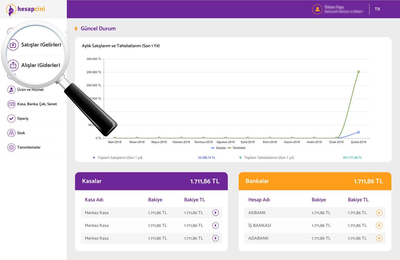This screenshot has height=260, width=400.
Task: Click the hesapcini logo
Action: [26, 10]
